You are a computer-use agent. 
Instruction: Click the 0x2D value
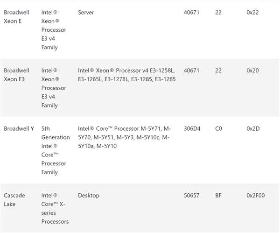point(252,128)
